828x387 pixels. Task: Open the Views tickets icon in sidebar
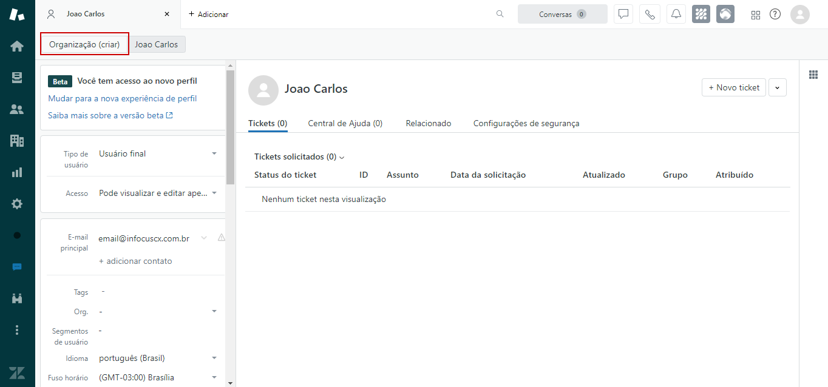tap(17, 78)
